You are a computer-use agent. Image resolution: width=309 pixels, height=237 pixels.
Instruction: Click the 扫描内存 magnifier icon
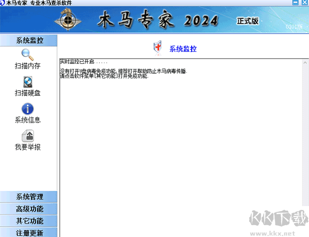click(28, 55)
